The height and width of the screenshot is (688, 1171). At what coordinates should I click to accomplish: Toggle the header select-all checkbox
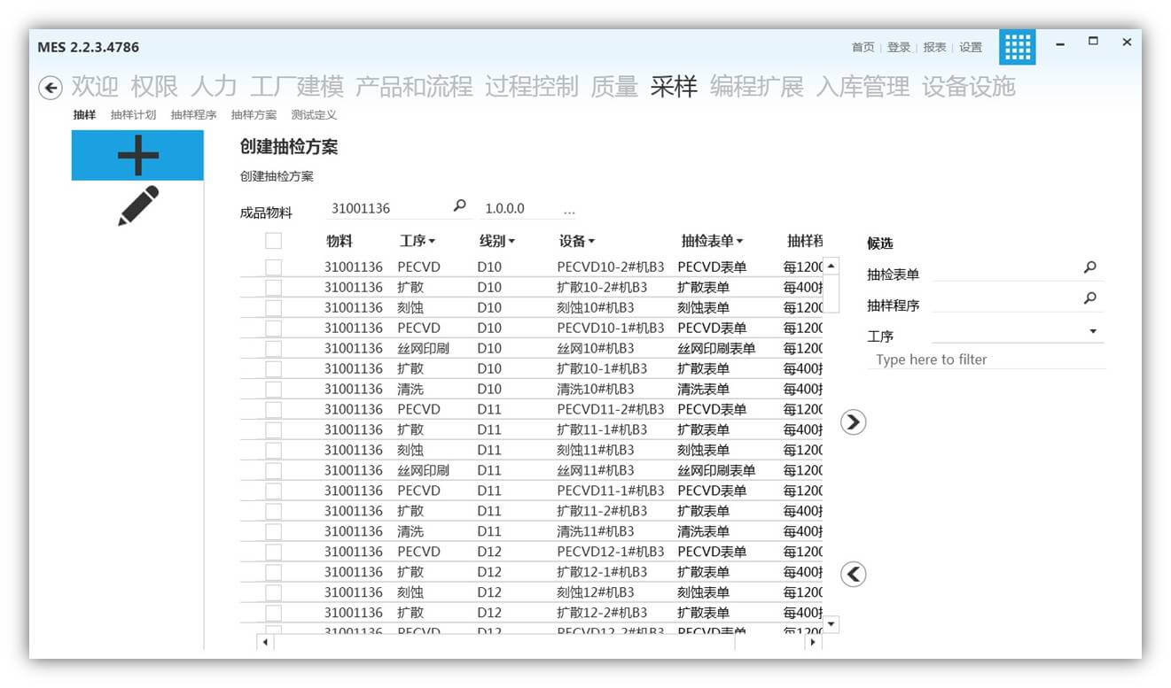(274, 241)
